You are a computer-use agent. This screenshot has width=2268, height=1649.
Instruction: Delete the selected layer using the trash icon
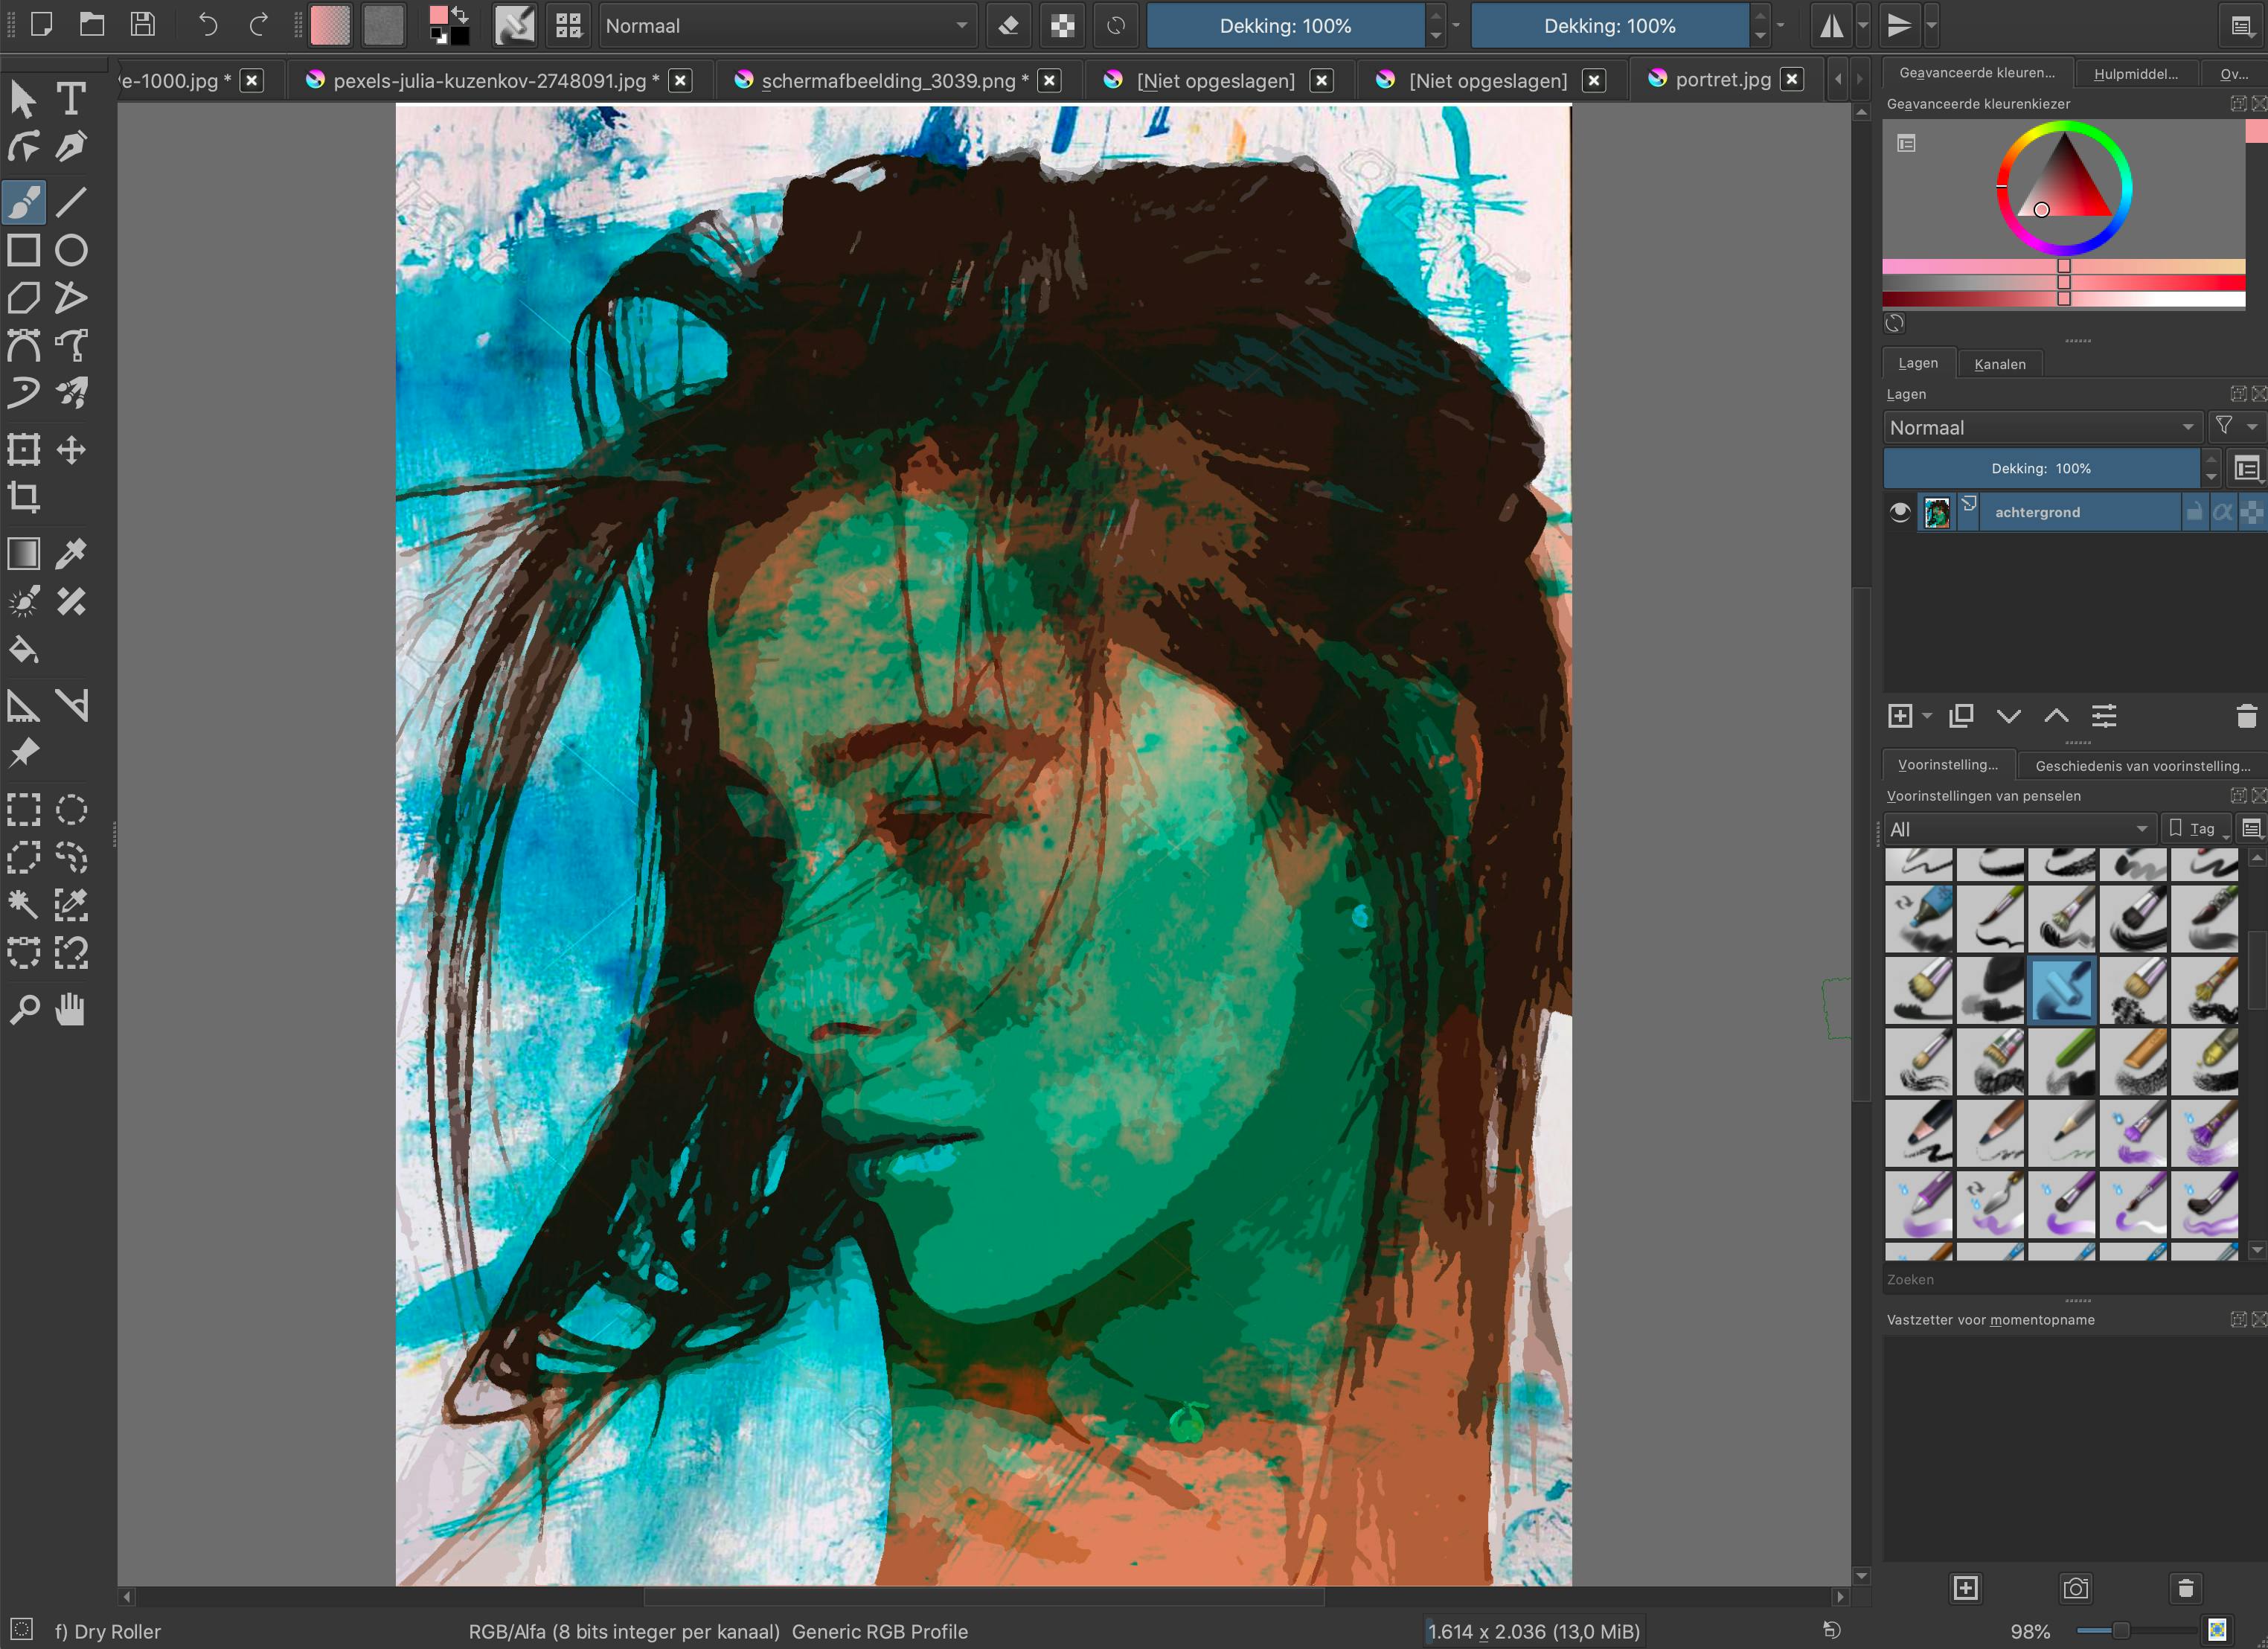click(x=2246, y=716)
